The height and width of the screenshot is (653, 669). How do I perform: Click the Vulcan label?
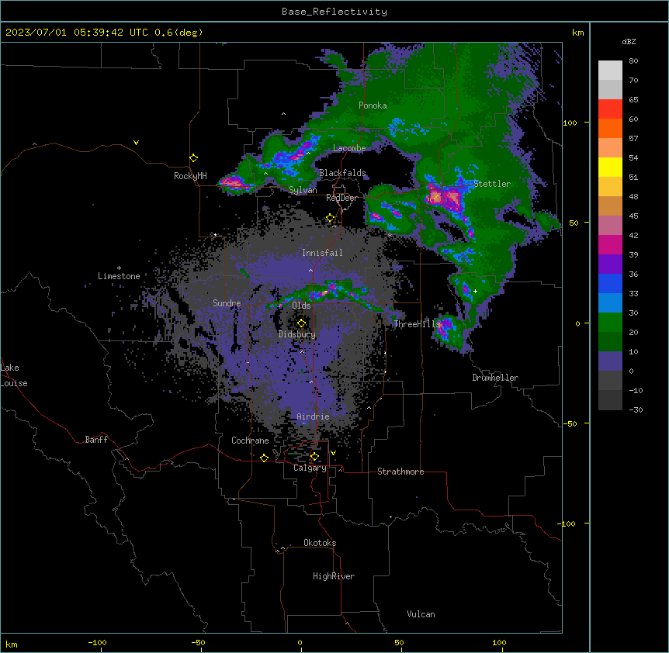[421, 614]
